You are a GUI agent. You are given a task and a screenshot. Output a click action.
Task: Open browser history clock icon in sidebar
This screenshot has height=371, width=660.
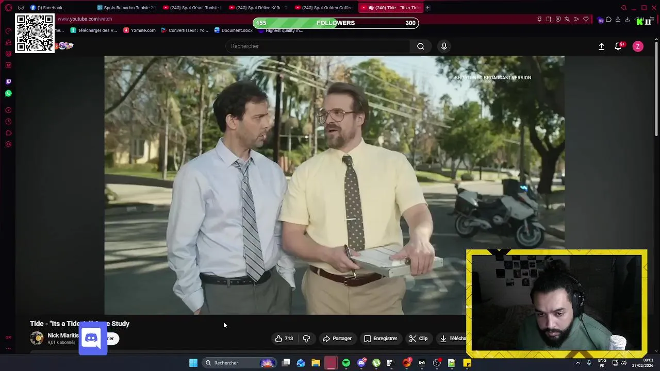(x=8, y=122)
